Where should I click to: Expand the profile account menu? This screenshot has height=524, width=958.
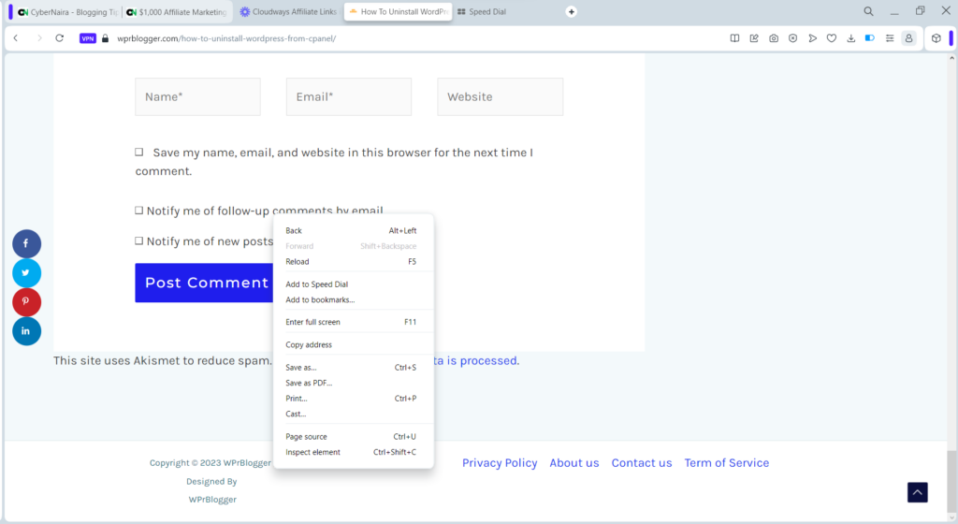(907, 38)
